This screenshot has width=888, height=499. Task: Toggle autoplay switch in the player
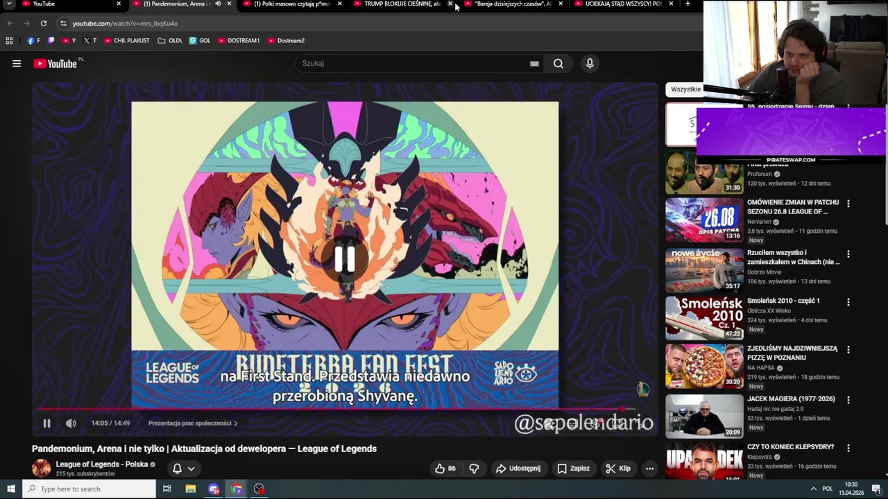552,423
